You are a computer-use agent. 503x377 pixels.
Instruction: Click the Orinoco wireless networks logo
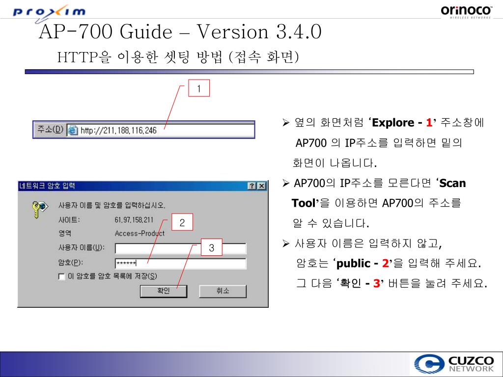[466, 11]
